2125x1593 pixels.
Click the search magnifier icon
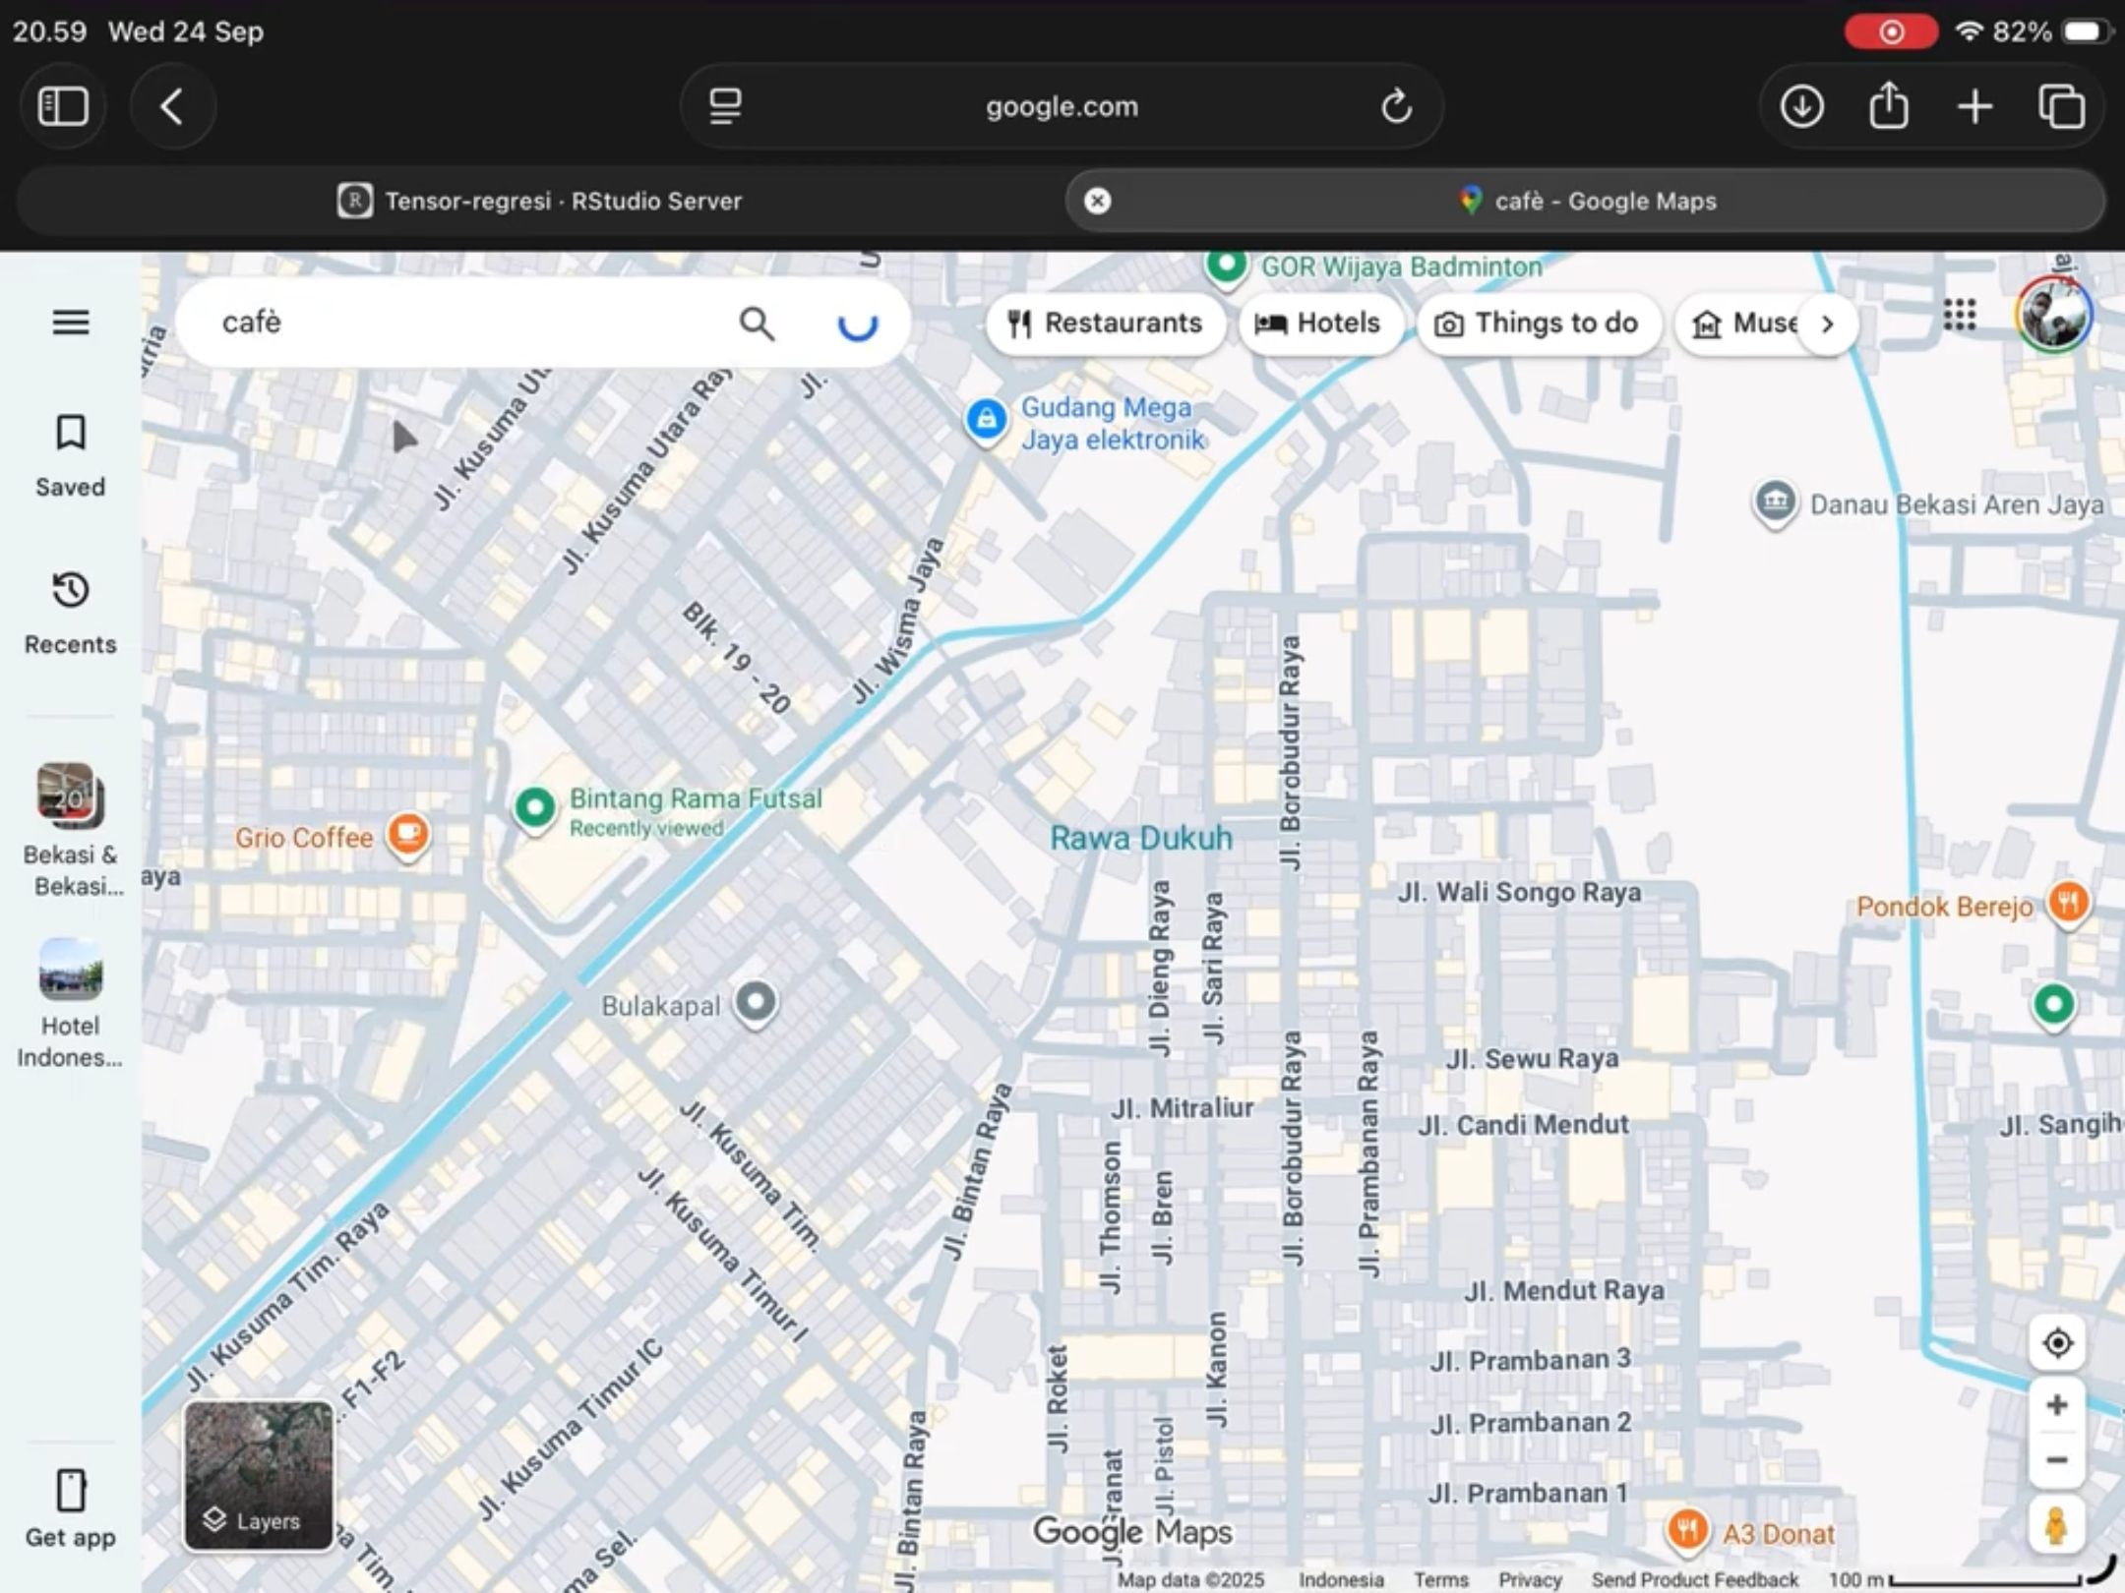pyautogui.click(x=757, y=323)
